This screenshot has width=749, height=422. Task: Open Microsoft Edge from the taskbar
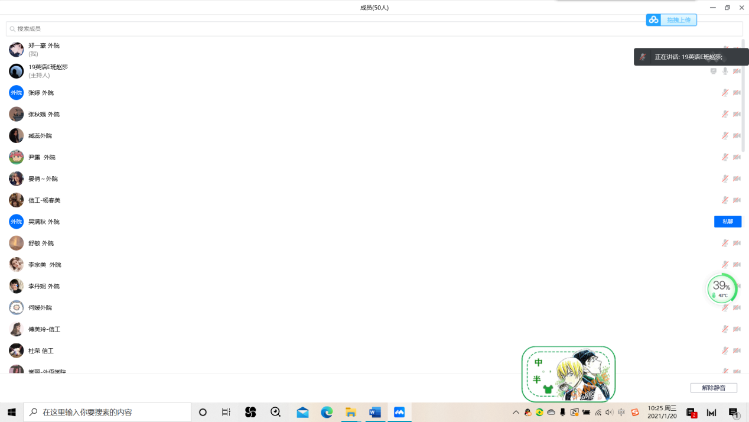point(327,412)
